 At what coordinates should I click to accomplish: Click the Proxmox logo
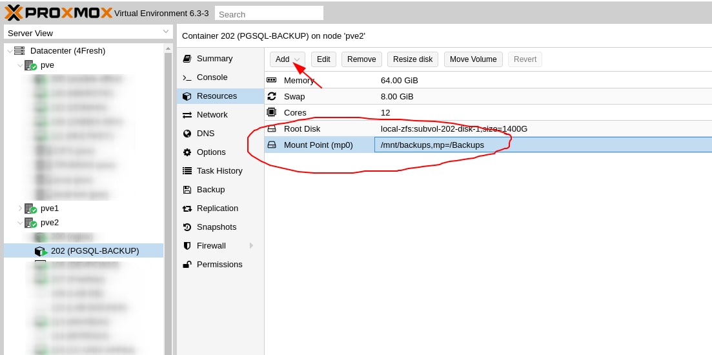click(59, 13)
